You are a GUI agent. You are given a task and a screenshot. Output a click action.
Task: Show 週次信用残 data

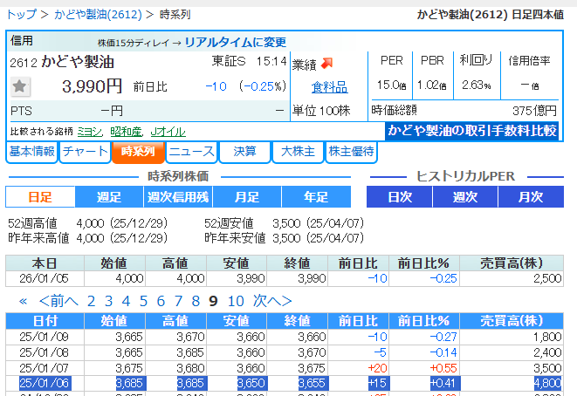pyautogui.click(x=177, y=197)
